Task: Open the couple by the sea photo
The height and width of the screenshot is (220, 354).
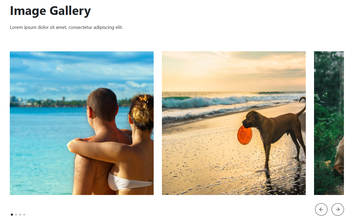Action: (82, 123)
